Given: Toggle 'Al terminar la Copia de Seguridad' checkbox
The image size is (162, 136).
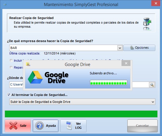Looking at the screenshot, I should click(9, 95).
